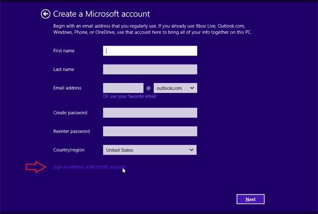
Task: Expand the Country/region United States dropdown
Action: pos(150,150)
